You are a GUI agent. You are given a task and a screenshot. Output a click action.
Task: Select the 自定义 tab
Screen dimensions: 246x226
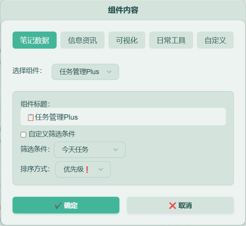pos(216,40)
